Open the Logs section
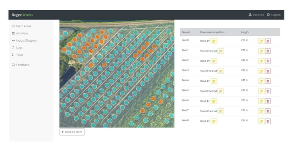297x156 pixels. tap(17, 48)
